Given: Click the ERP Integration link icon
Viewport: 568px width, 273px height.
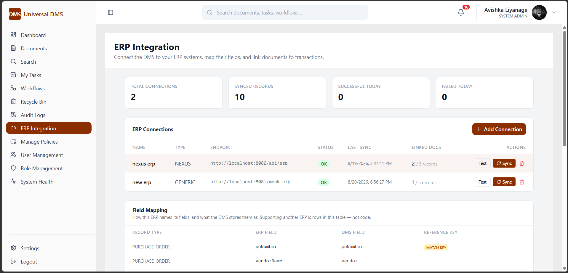Looking at the screenshot, I should pyautogui.click(x=13, y=128).
